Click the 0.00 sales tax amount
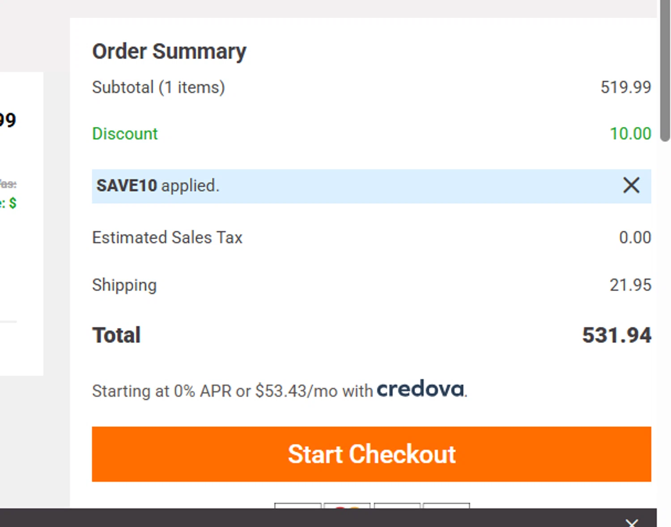Image resolution: width=671 pixels, height=527 pixels. pos(635,237)
